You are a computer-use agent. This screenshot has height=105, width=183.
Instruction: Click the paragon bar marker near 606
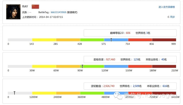111,40
